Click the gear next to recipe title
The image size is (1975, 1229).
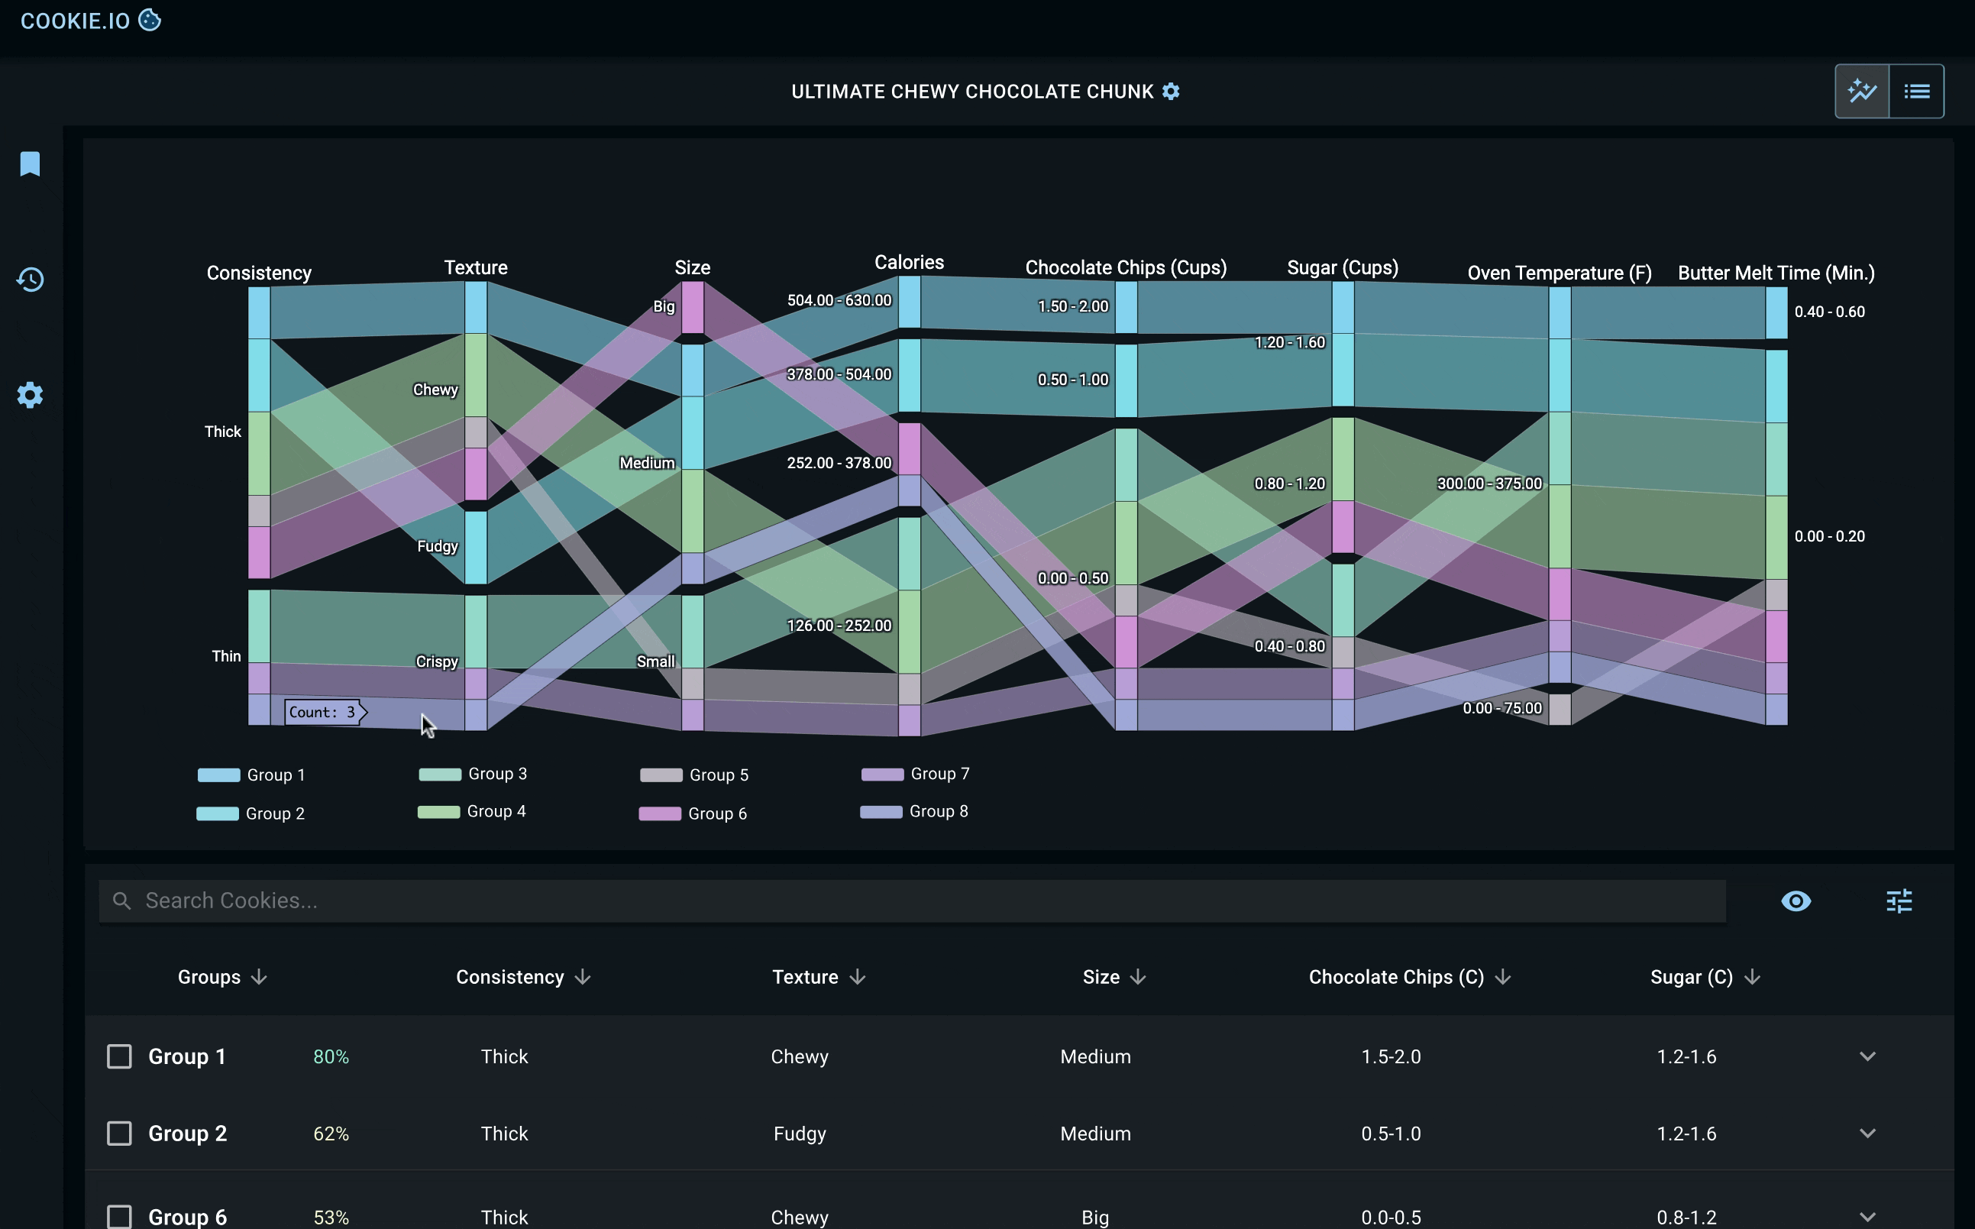[x=1170, y=92]
